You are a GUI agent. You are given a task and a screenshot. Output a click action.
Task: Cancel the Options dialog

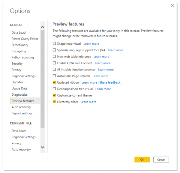(161, 160)
